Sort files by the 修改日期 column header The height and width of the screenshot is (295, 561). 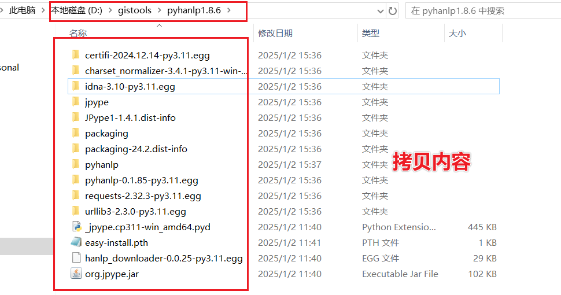point(275,34)
